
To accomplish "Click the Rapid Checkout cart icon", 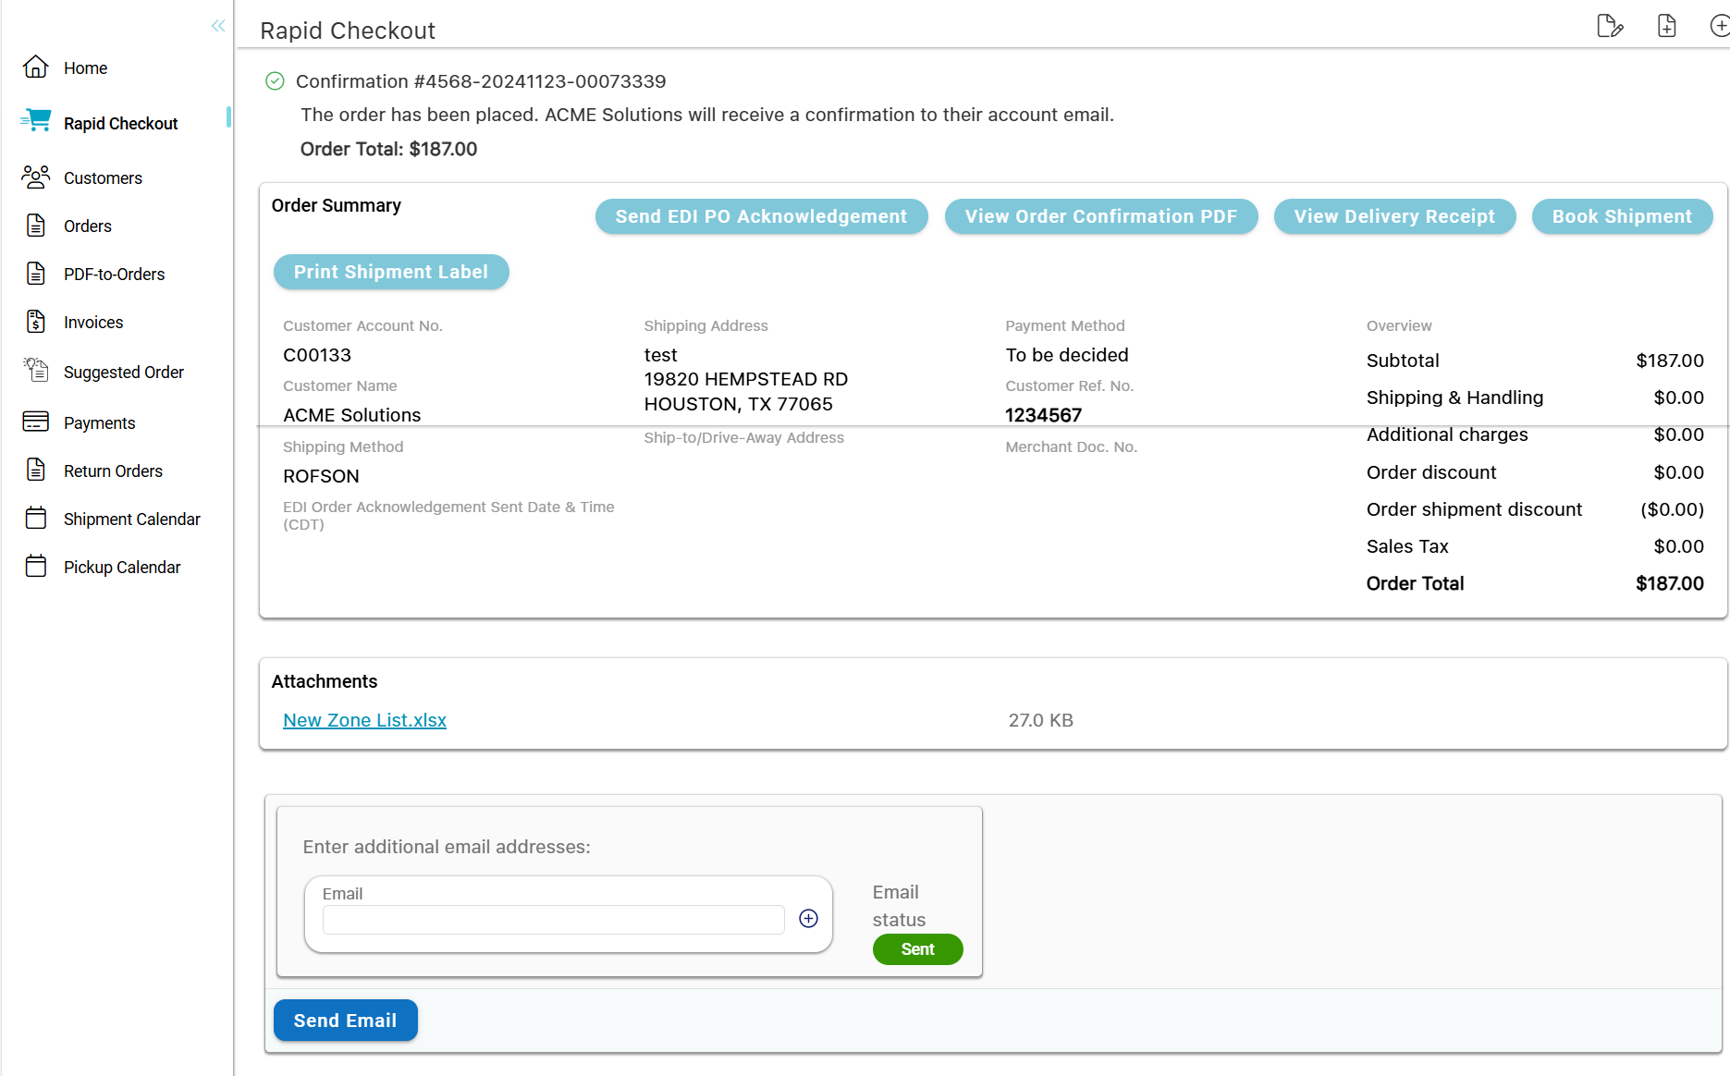I will pos(36,121).
